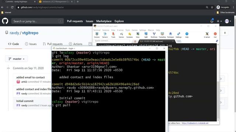Open the X server menu in MobaXterm

(x=120, y=30)
